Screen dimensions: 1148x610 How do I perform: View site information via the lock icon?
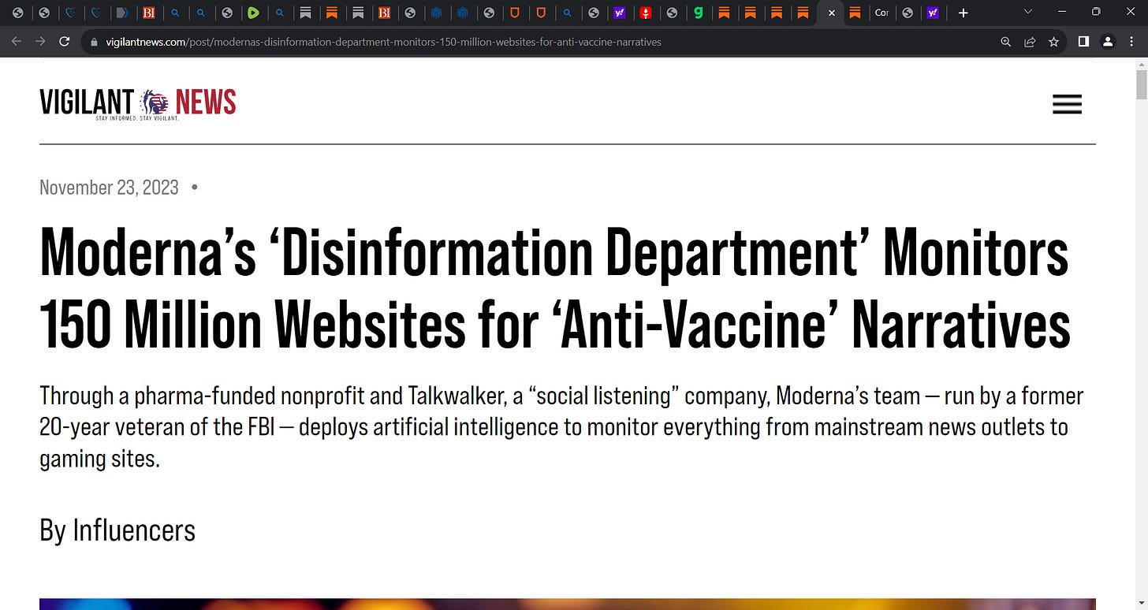(x=95, y=42)
